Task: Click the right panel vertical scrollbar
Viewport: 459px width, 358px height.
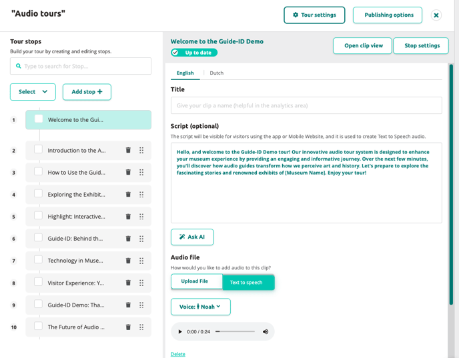Action: [x=451, y=185]
